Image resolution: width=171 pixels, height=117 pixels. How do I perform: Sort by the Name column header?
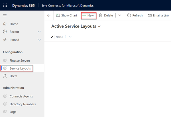(x=59, y=37)
